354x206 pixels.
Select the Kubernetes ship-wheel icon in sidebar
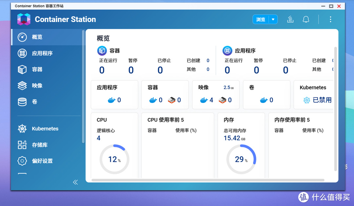click(22, 129)
